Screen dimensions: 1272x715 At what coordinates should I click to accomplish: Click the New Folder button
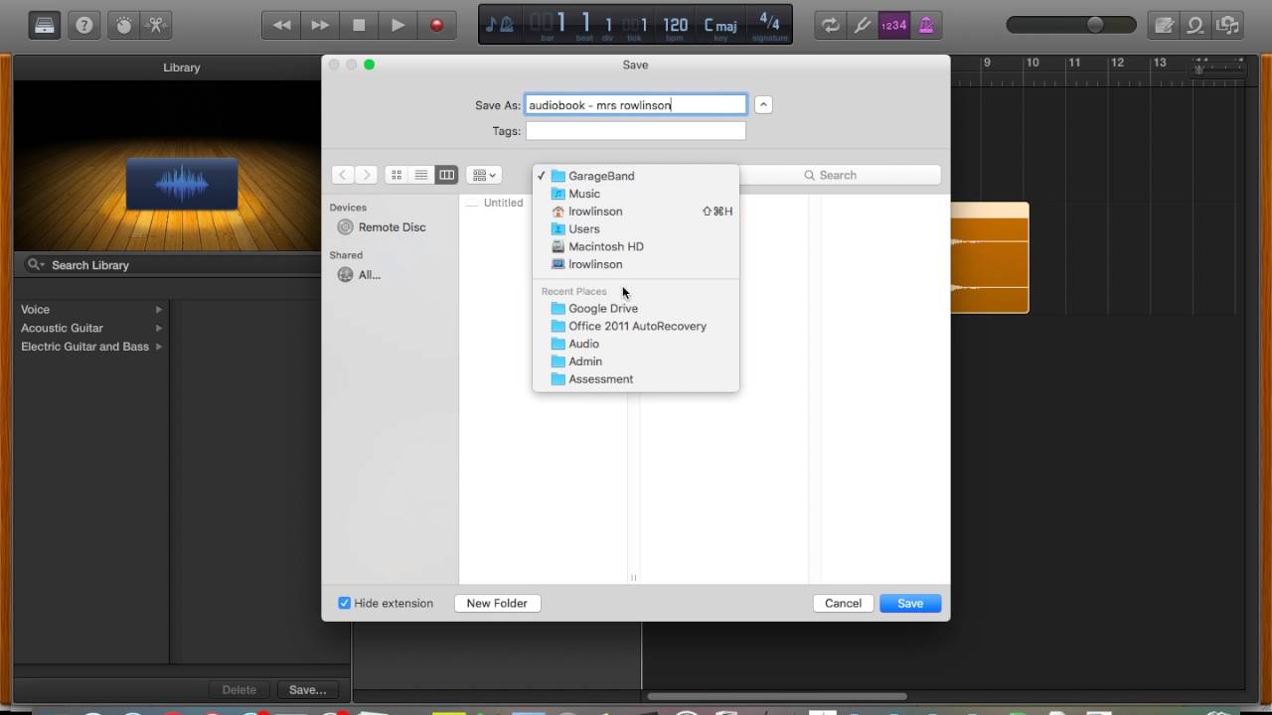[497, 603]
